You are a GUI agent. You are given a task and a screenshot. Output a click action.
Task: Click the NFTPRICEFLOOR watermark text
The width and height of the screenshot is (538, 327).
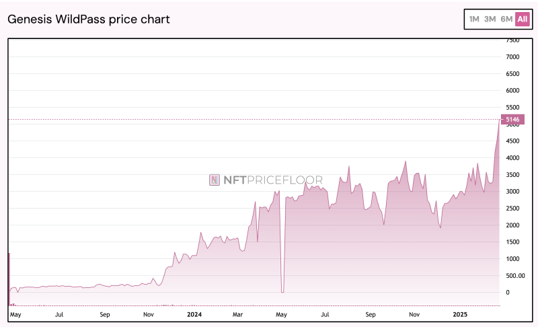273,180
